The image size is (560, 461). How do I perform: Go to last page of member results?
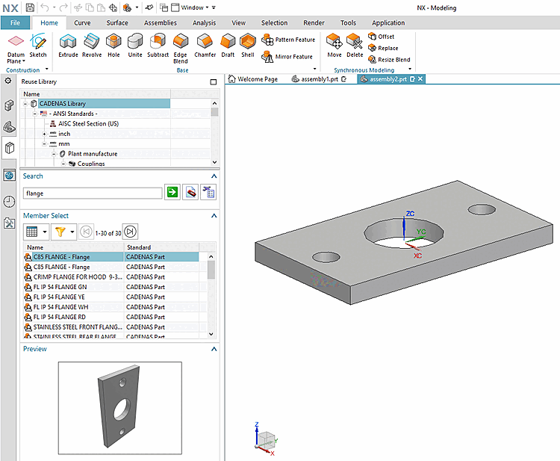click(x=131, y=232)
